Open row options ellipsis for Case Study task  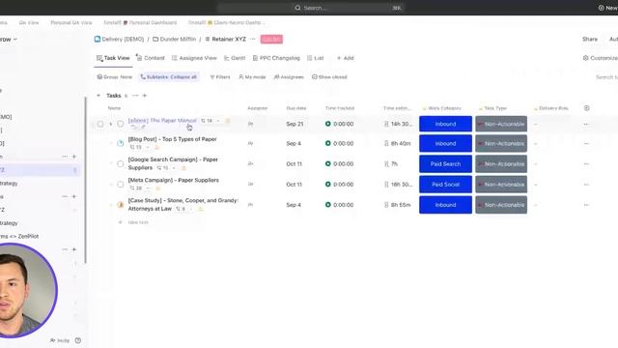[x=586, y=205]
